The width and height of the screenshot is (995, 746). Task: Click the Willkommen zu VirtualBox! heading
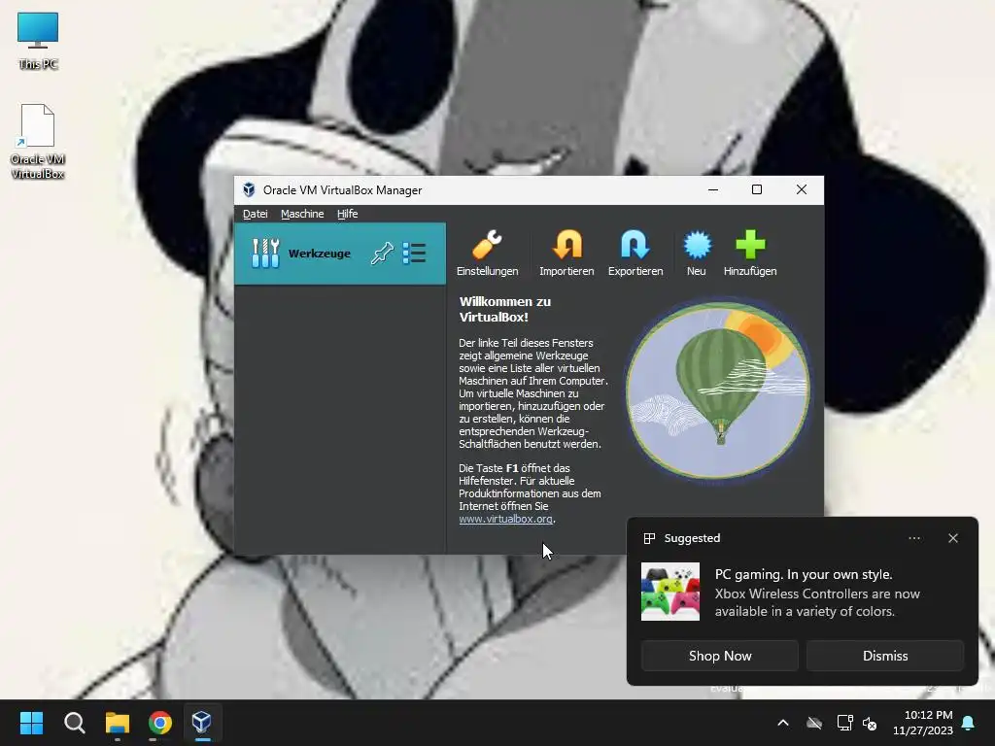[505, 309]
